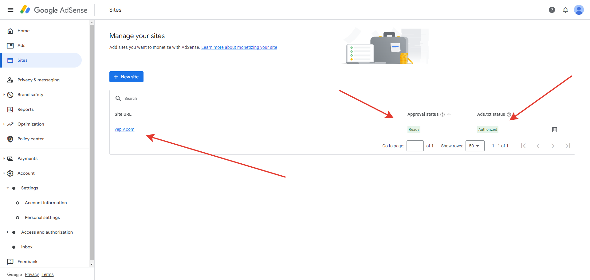590x280 pixels.
Task: Open the Show rows dropdown
Action: (475, 146)
